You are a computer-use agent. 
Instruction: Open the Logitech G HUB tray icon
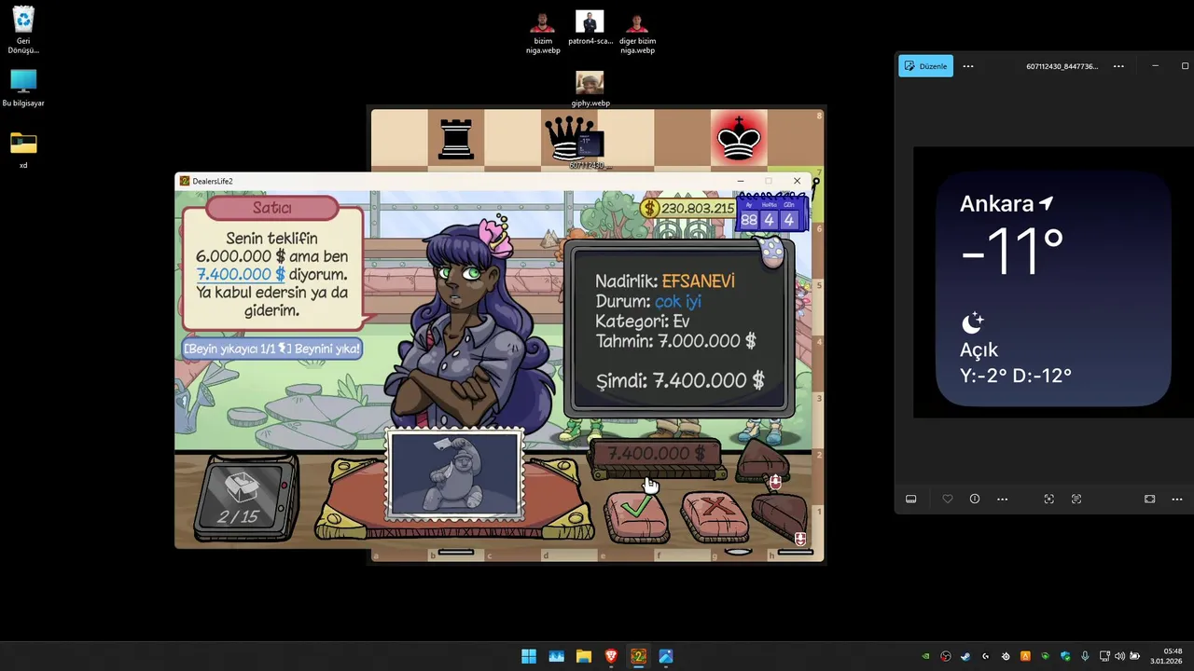986,656
